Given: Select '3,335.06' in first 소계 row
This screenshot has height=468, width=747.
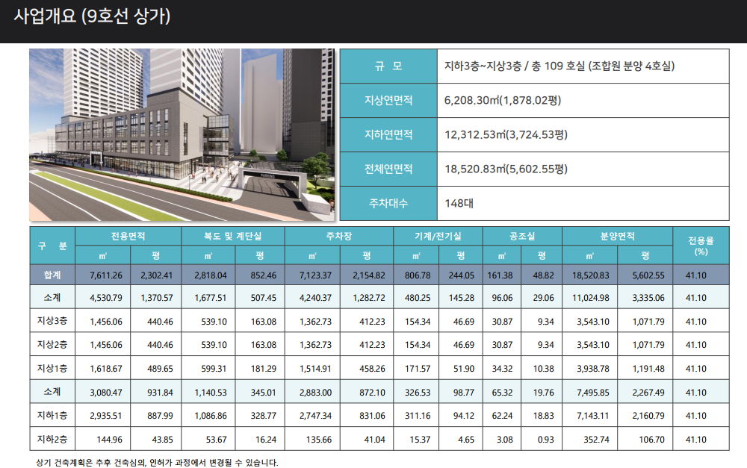Looking at the screenshot, I should coord(648,298).
